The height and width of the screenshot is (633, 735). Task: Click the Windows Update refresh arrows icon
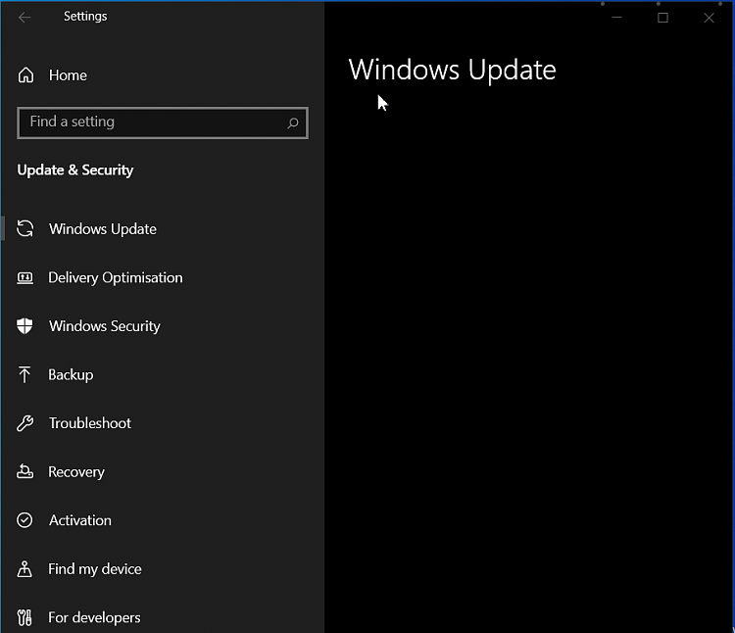25,228
